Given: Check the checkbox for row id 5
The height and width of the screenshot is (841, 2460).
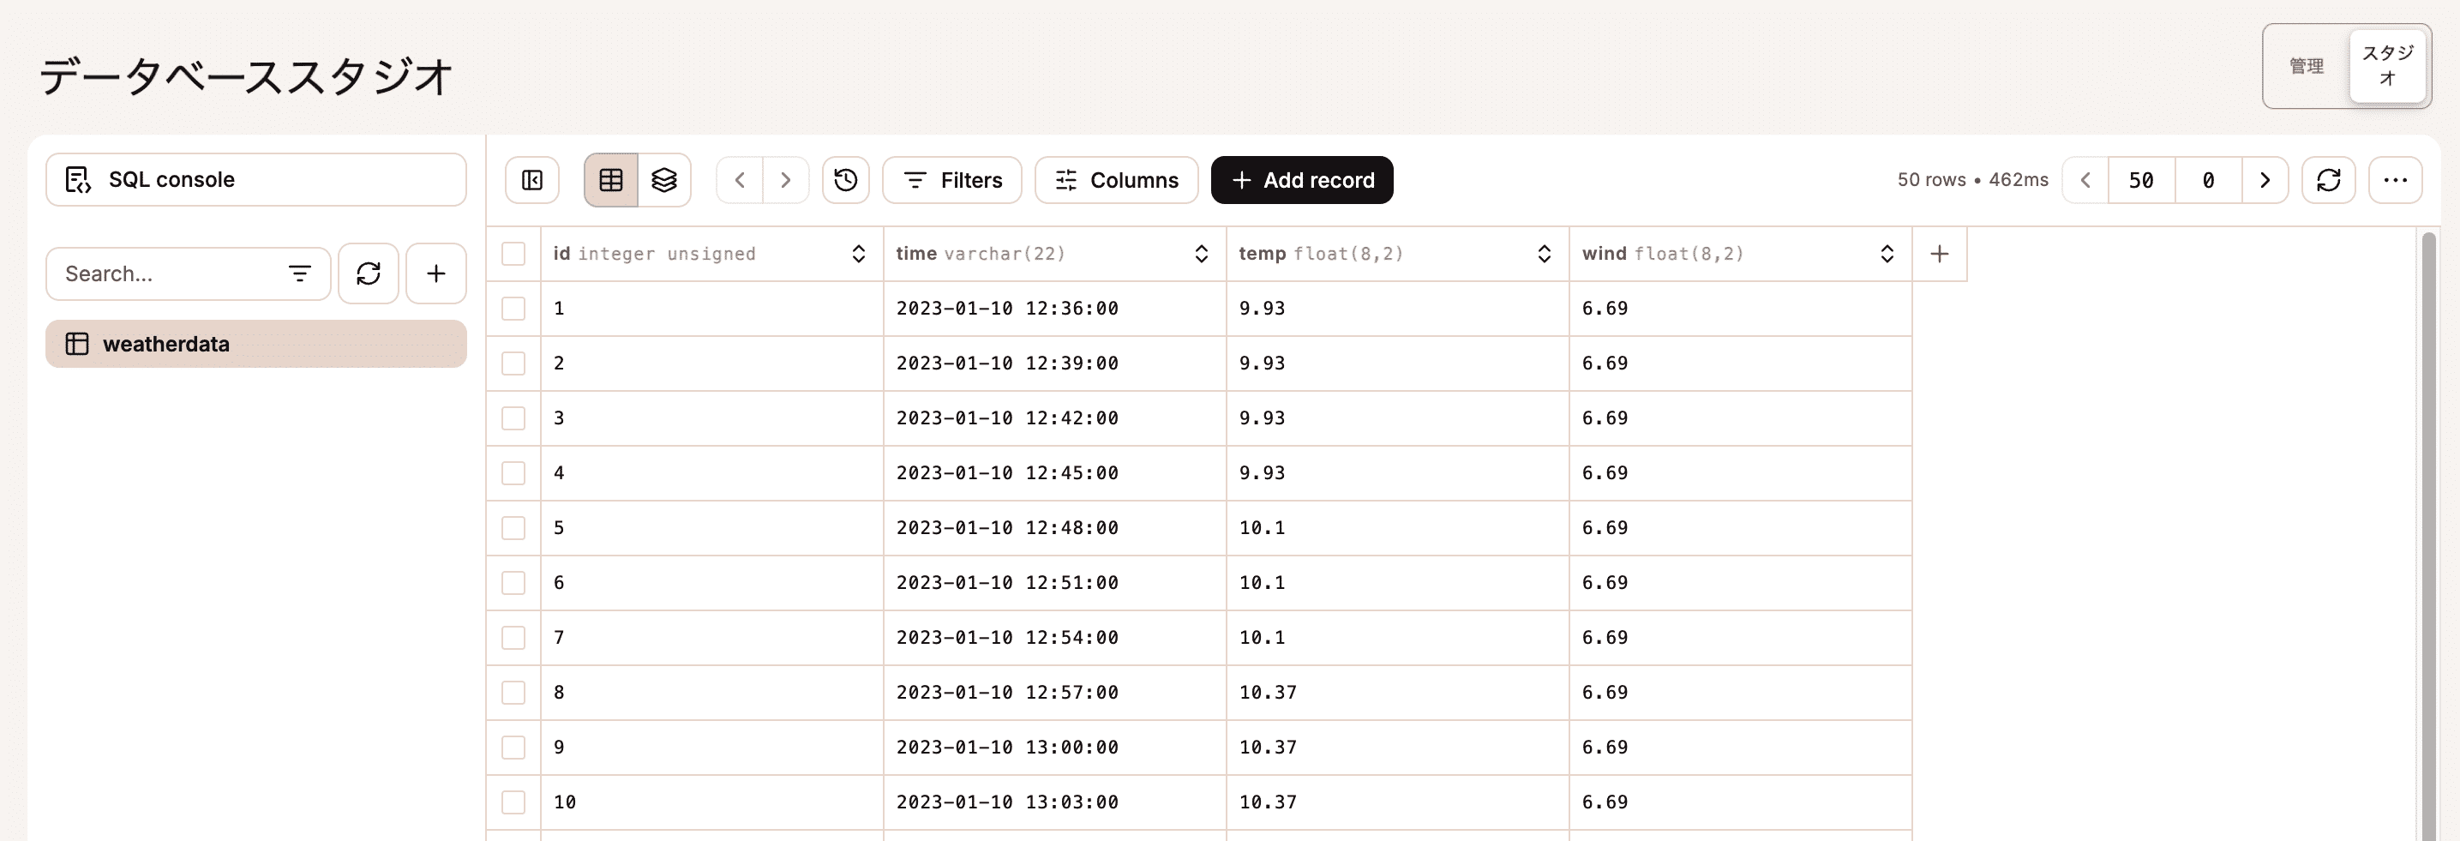Looking at the screenshot, I should [513, 528].
